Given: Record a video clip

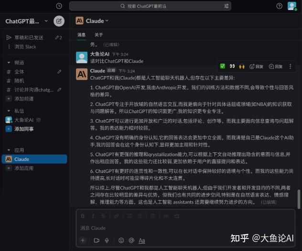Looking at the screenshot, I should [x=97, y=240].
